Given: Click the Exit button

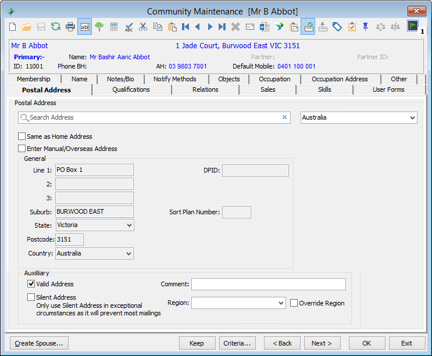Looking at the screenshot, I should pyautogui.click(x=407, y=343).
